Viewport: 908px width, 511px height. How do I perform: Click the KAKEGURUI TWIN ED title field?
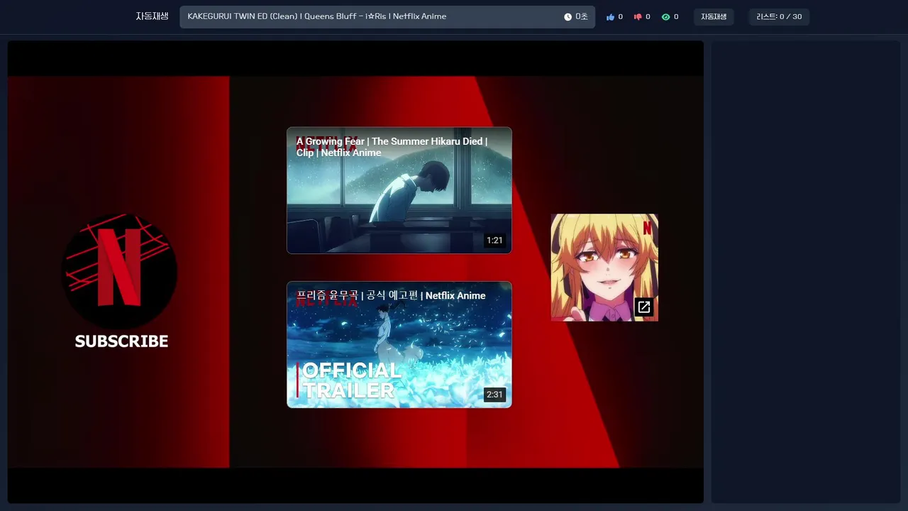[387, 17]
